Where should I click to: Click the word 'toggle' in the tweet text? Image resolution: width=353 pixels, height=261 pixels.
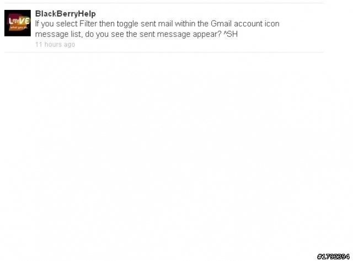coord(127,24)
